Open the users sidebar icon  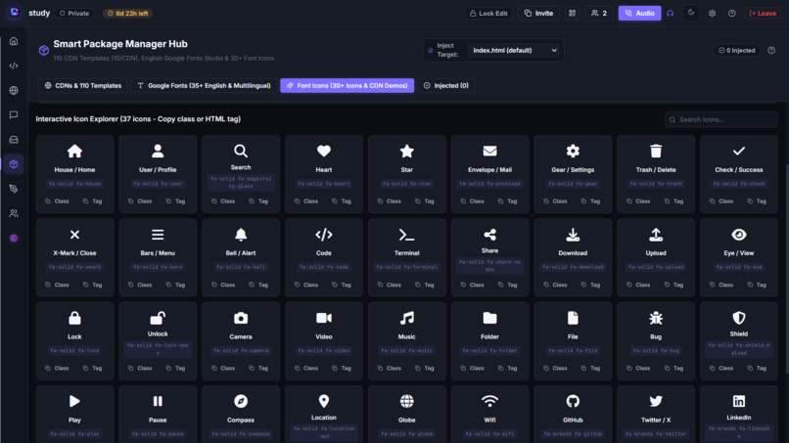pos(14,214)
